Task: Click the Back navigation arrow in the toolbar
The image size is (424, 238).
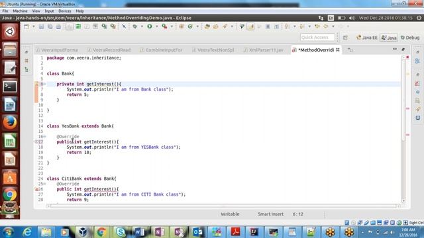Action: [x=326, y=26]
